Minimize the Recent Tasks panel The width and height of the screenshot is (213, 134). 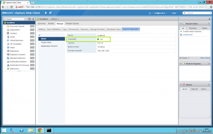click(x=209, y=24)
